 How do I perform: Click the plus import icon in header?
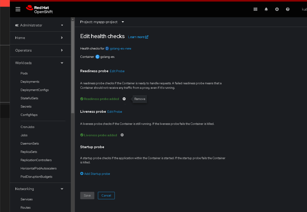tap(277, 9)
